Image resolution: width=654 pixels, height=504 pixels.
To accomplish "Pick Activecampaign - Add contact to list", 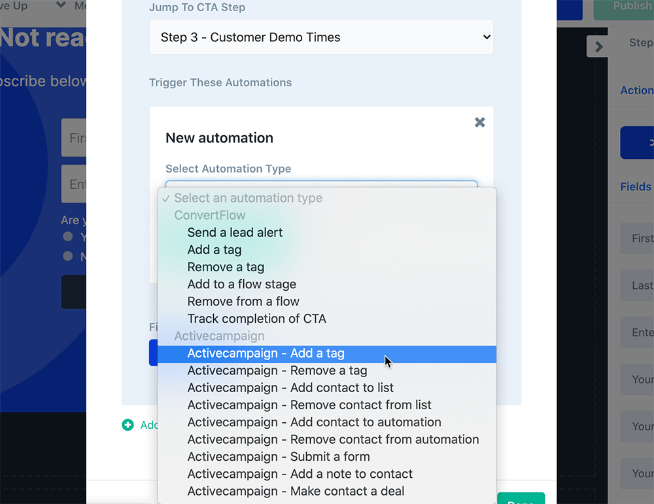I will coord(326,388).
